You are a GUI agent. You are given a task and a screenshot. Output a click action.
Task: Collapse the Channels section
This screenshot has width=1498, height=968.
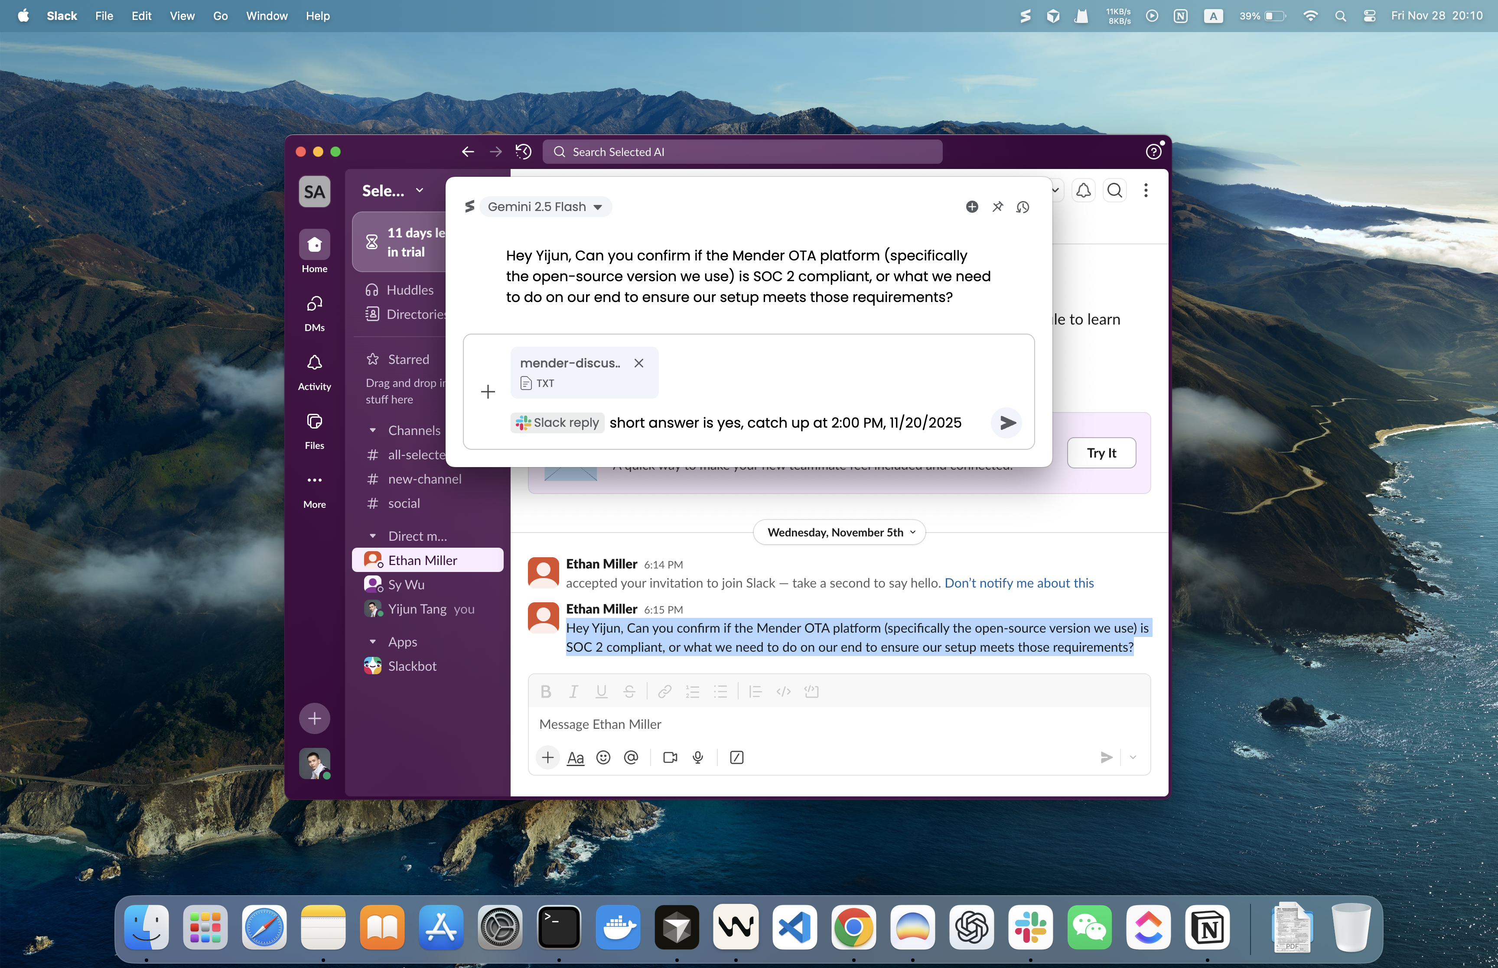click(373, 431)
